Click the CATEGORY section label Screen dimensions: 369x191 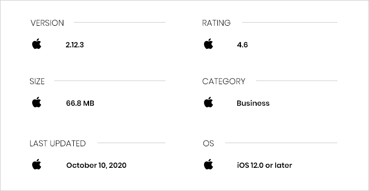pyautogui.click(x=224, y=81)
